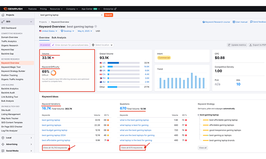This screenshot has width=266, height=159.
Task: Click the Update metrics refresh icon
Action: tap(229, 45)
